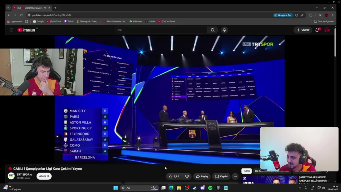This screenshot has height=192, width=341.
Task: Save video with the Kaydet button
Action: [x=221, y=176]
